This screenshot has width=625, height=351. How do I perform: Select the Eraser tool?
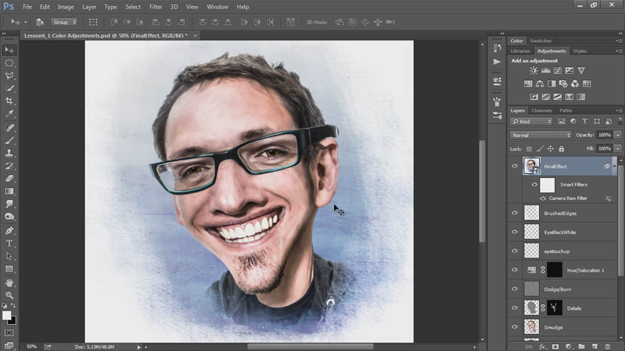(9, 179)
